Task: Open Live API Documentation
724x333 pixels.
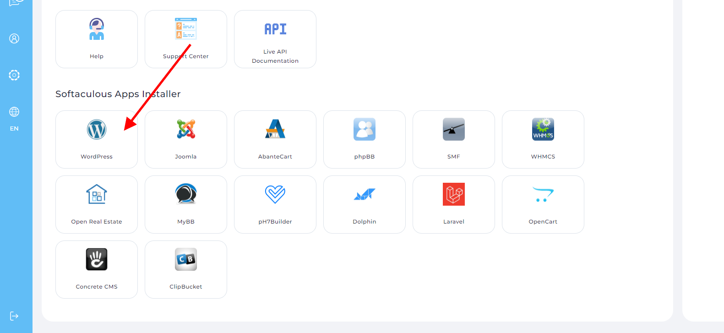Action: point(275,39)
